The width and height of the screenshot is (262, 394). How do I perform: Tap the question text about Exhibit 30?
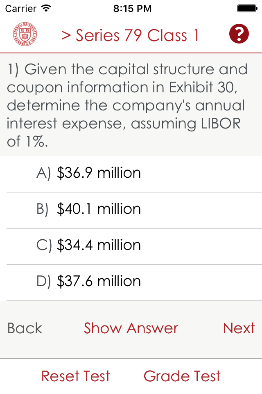pyautogui.click(x=128, y=105)
